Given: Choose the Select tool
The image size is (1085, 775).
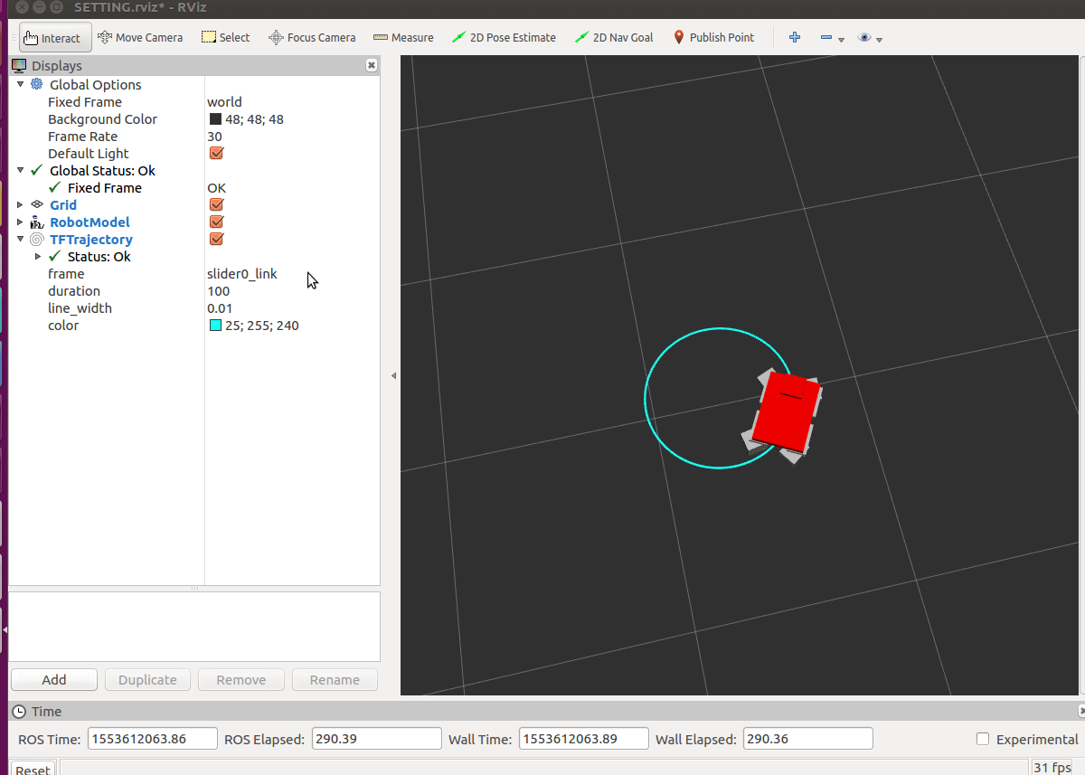Looking at the screenshot, I should point(225,38).
